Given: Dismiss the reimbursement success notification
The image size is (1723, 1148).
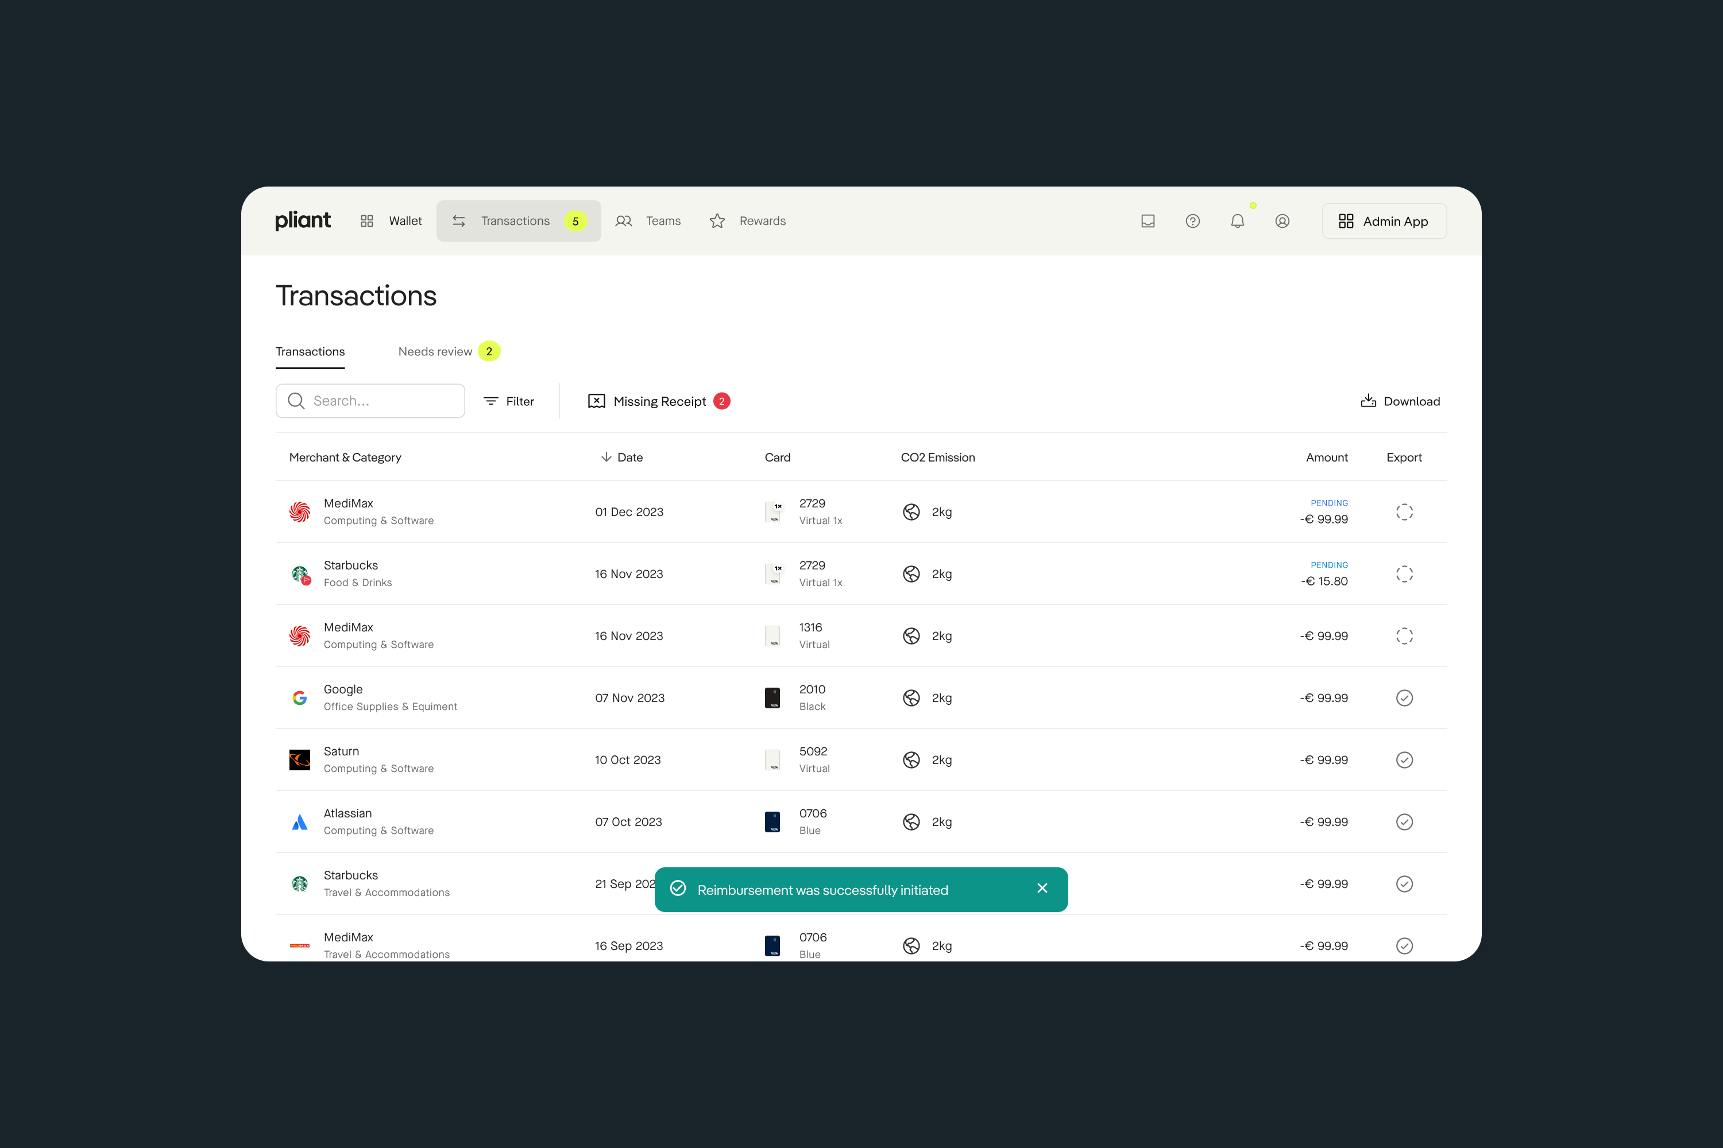Looking at the screenshot, I should [1042, 888].
